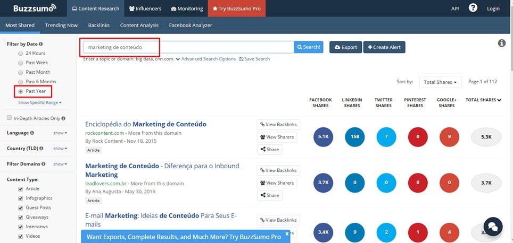Viewport: 513px width, 243px height.
Task: Click total shares bubble 3.7K
Action: 486,183
